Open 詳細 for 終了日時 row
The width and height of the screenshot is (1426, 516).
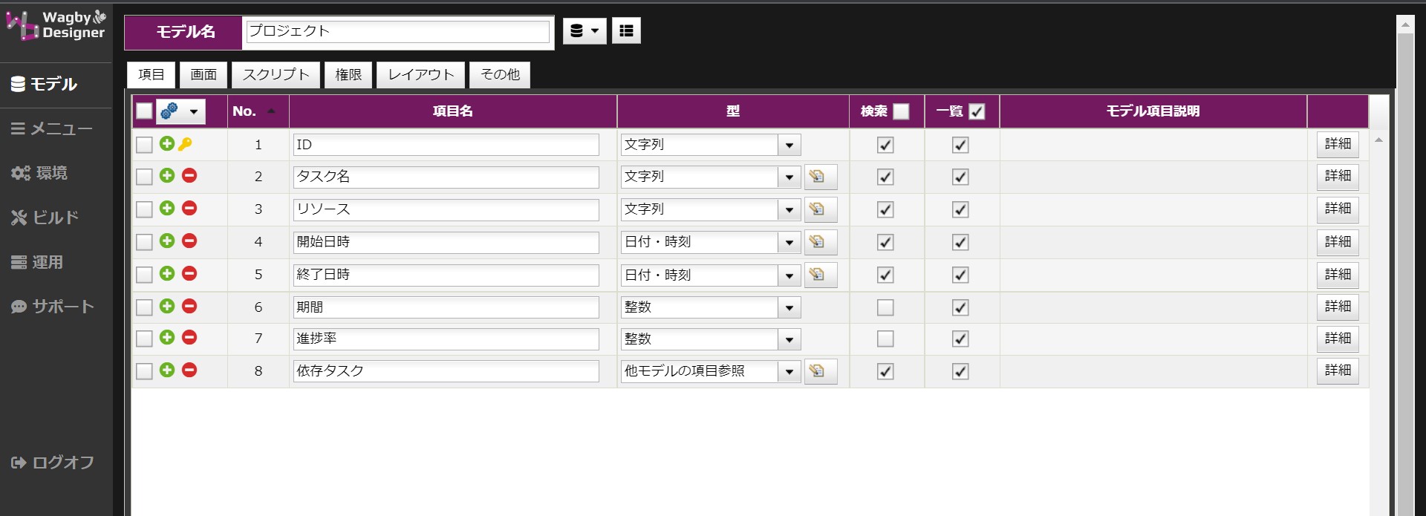1338,275
